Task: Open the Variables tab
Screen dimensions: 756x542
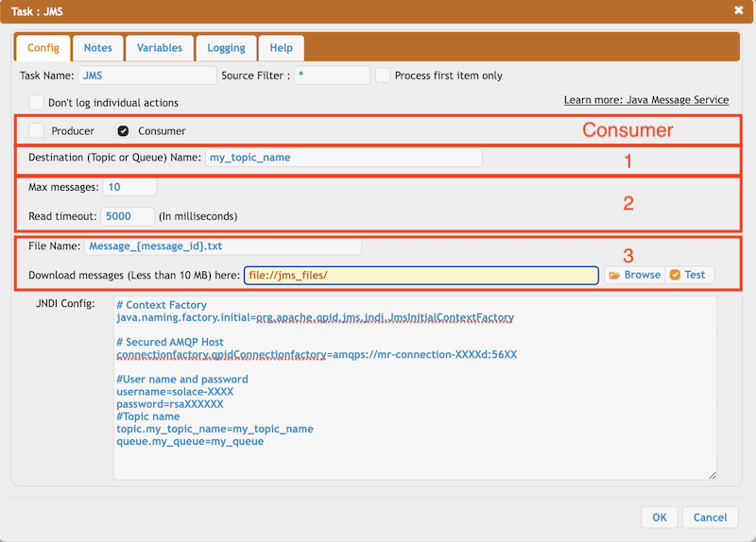Action: (x=160, y=48)
